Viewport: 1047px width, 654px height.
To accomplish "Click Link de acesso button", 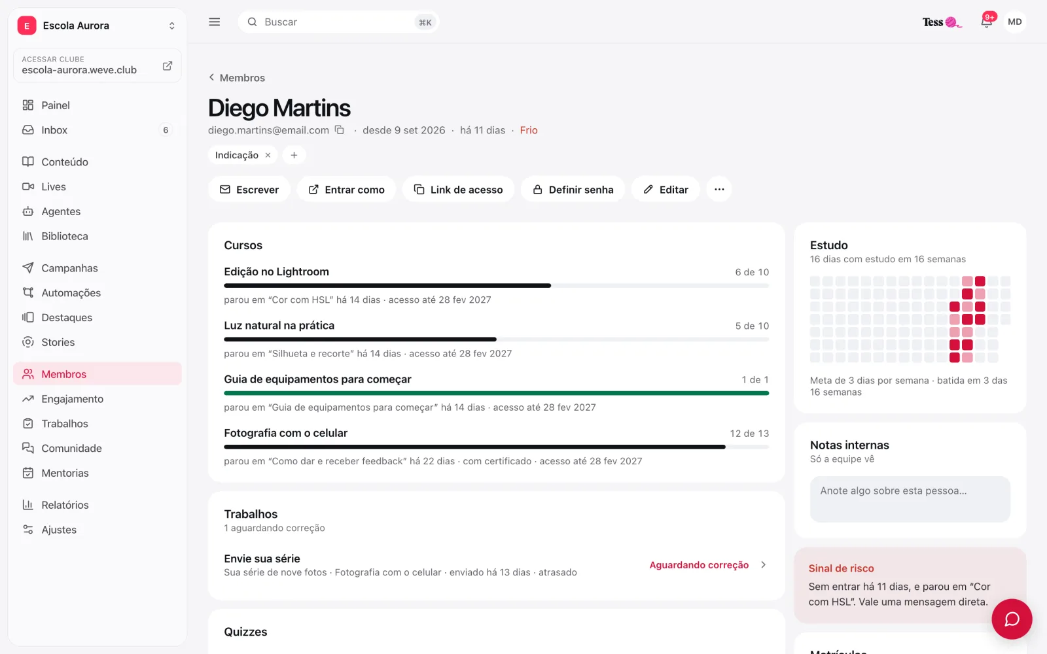I will [458, 190].
